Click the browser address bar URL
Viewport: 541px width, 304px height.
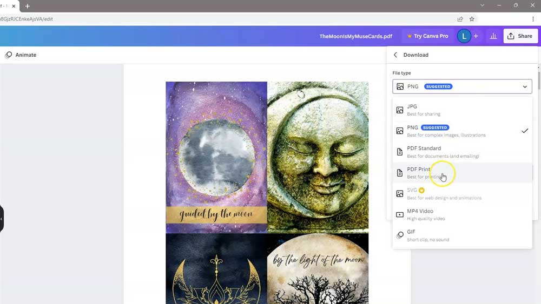26,19
